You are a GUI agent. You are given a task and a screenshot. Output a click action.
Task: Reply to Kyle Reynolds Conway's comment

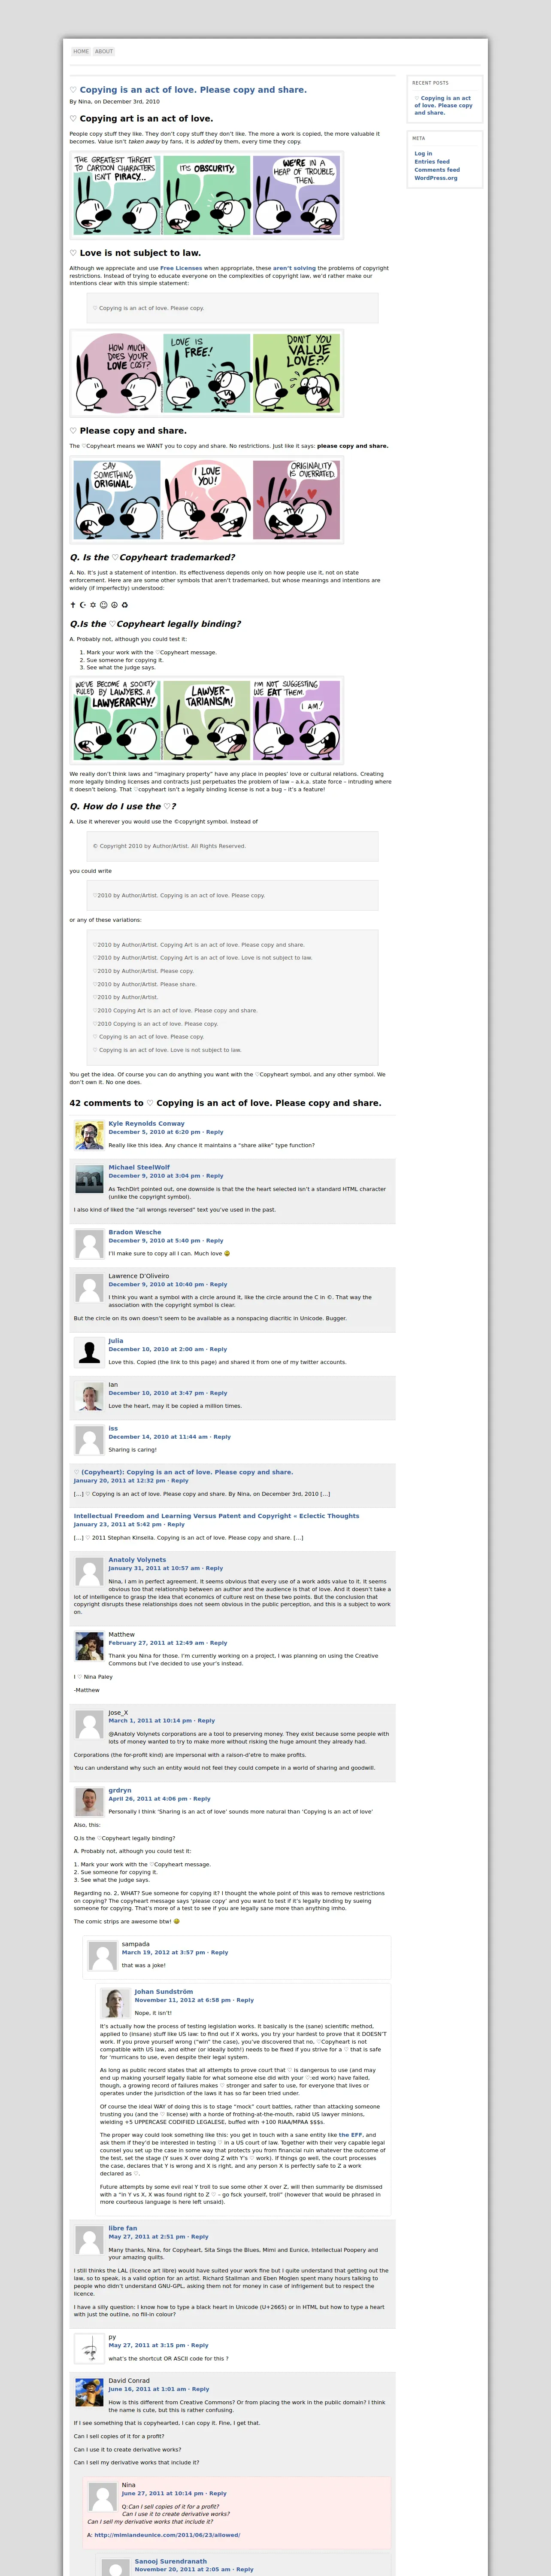(215, 1132)
